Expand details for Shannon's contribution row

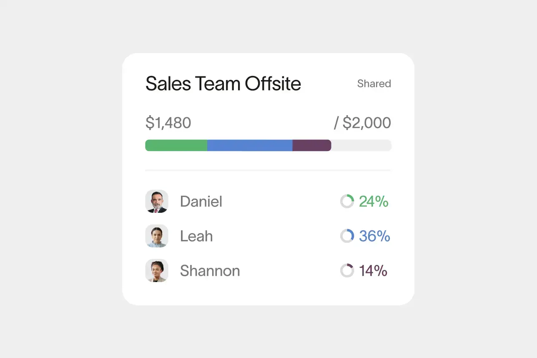click(x=210, y=270)
